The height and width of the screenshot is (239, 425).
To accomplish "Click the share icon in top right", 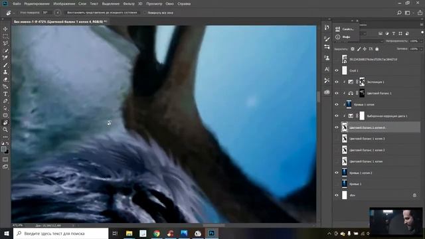I will [420, 13].
